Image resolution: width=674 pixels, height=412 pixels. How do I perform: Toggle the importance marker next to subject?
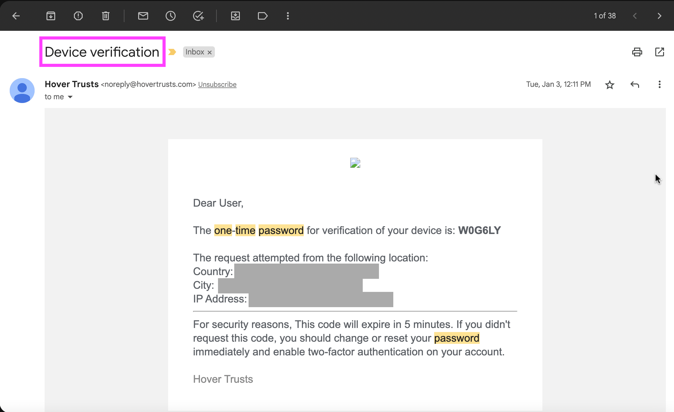click(172, 52)
